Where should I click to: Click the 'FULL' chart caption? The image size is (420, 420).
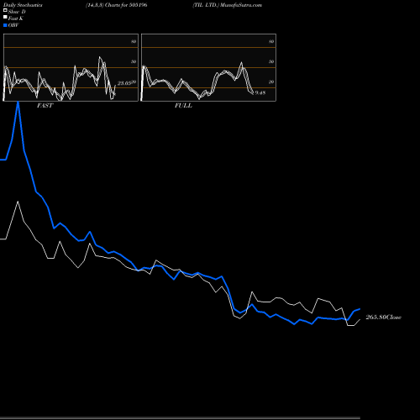tap(183, 106)
